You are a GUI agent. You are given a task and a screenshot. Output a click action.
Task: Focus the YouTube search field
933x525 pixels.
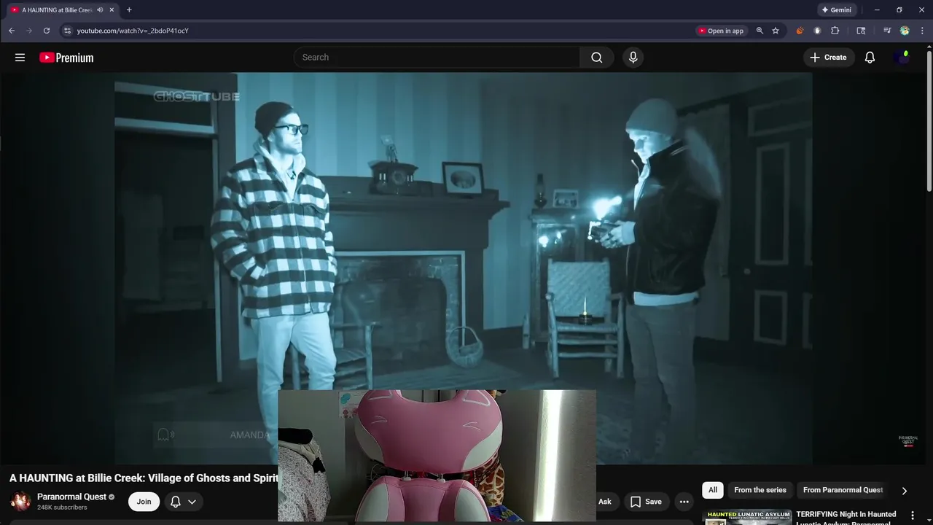pyautogui.click(x=437, y=58)
